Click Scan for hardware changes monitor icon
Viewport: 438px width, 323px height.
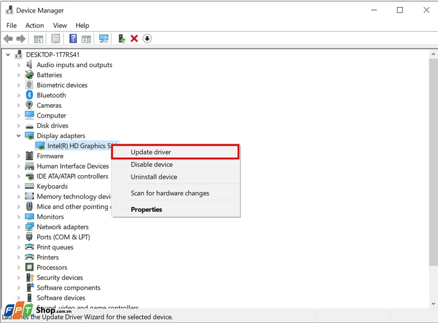click(103, 38)
